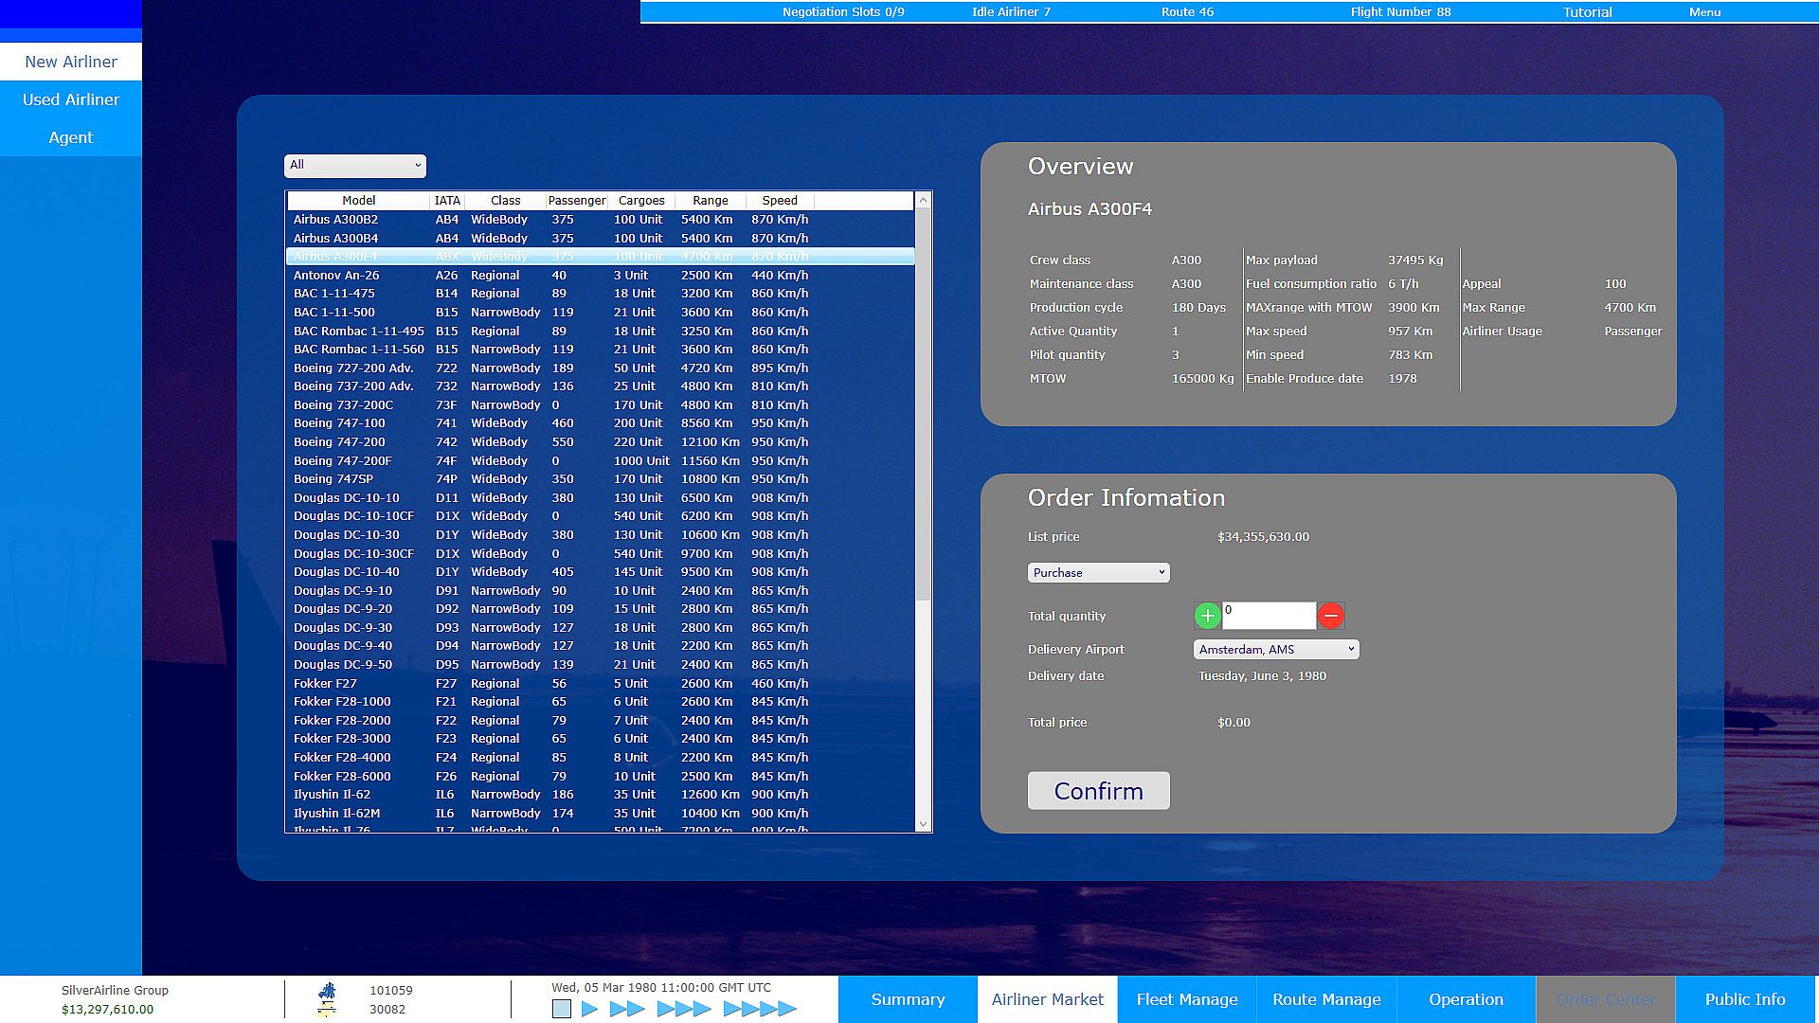Pause game with the square stop button

pyautogui.click(x=562, y=1009)
